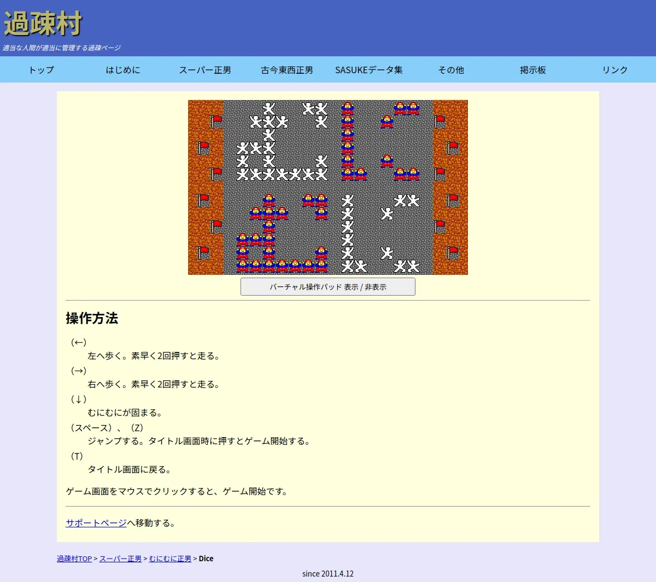This screenshot has height=582, width=656.
Task: Click the Dice breadcrumb text
Action: coord(206,559)
